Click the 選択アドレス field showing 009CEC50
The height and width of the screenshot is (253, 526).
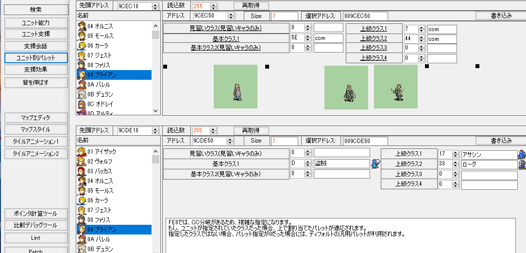tap(365, 16)
